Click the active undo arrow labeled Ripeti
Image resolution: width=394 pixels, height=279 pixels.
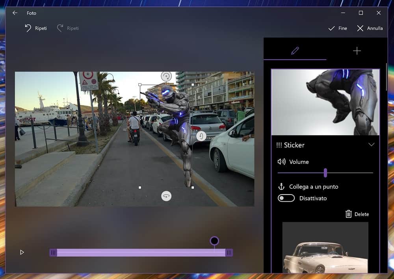click(x=28, y=28)
